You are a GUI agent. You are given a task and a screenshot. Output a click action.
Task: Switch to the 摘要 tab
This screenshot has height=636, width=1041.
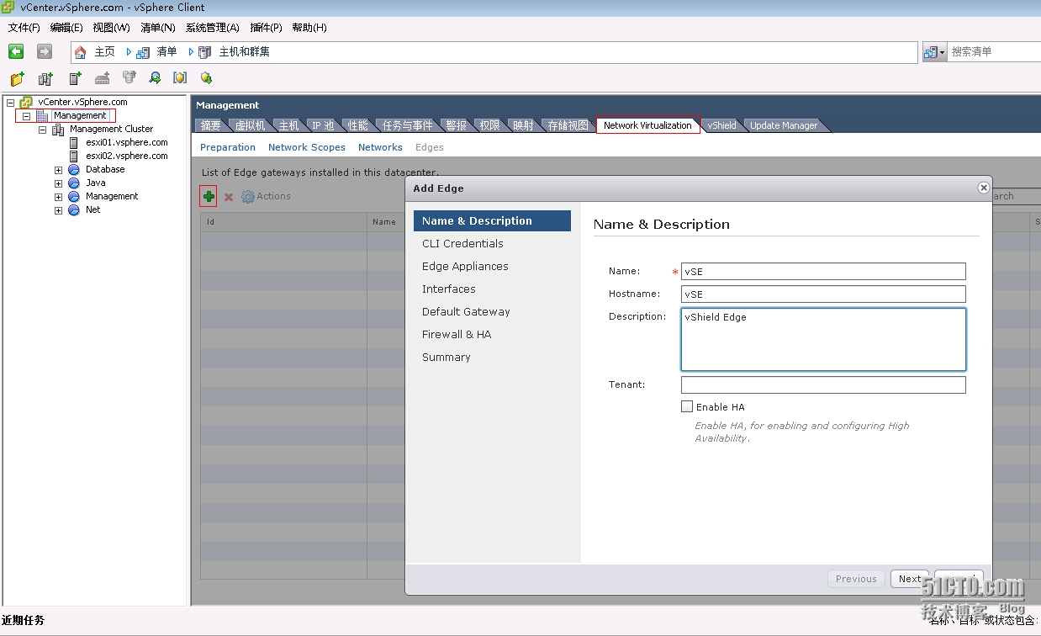pos(210,125)
